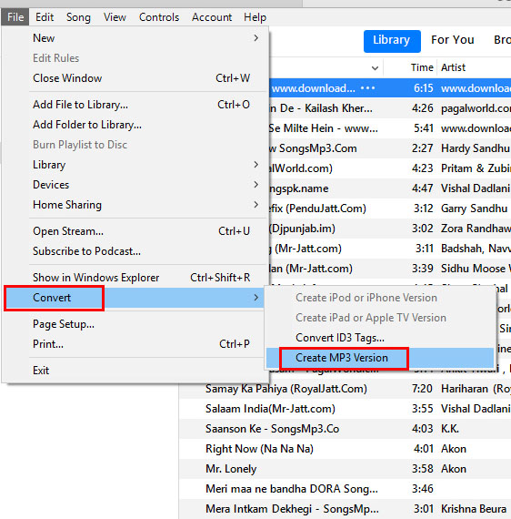Sort songs by Time column

point(422,67)
